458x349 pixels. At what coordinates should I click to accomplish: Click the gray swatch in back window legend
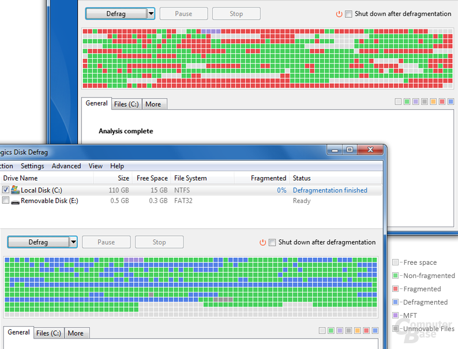pos(425,102)
